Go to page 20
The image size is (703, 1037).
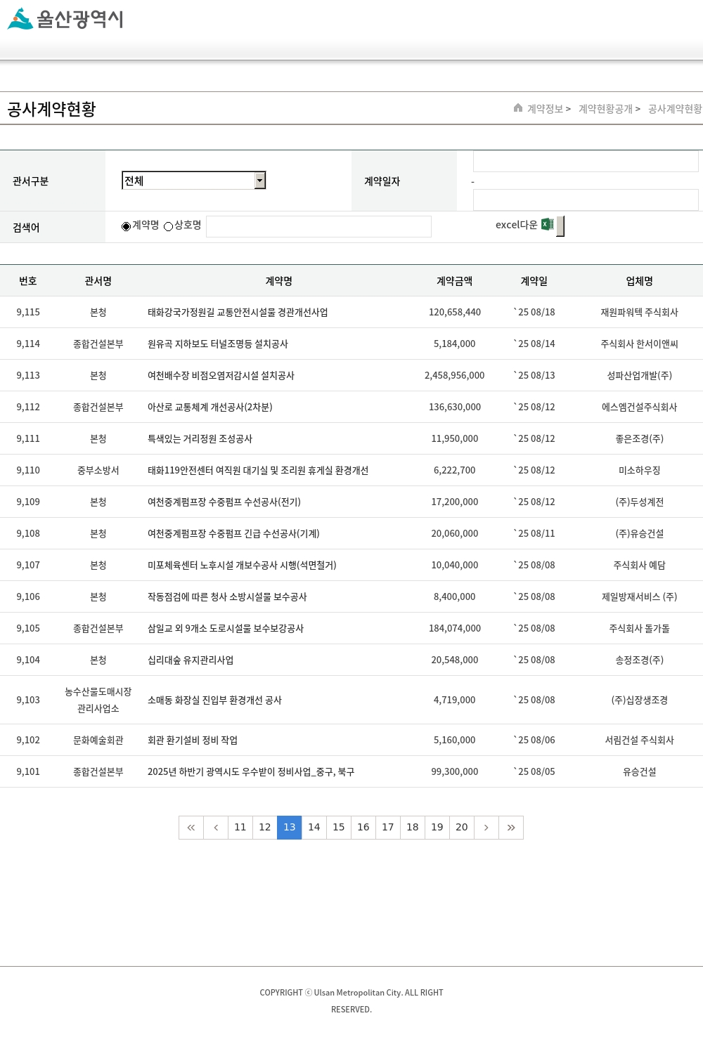[462, 828]
